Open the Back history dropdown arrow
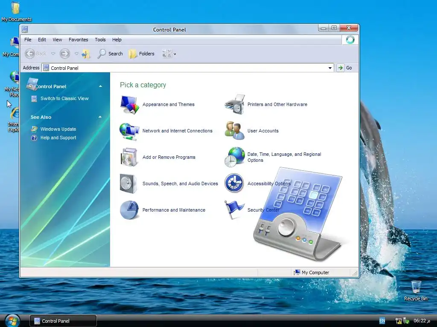437x327 pixels. click(x=53, y=54)
